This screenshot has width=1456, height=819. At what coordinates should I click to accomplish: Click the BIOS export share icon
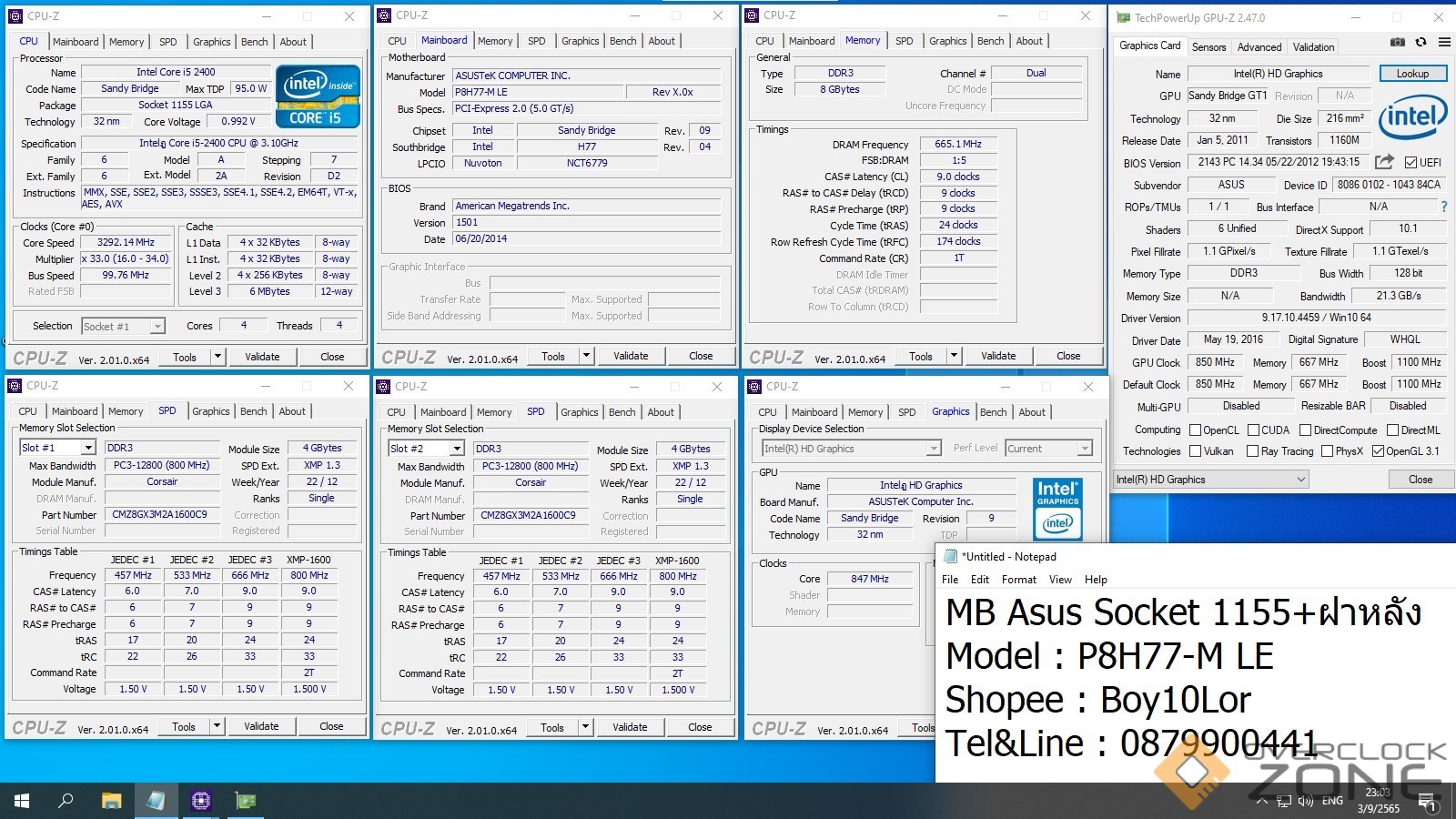1384,162
